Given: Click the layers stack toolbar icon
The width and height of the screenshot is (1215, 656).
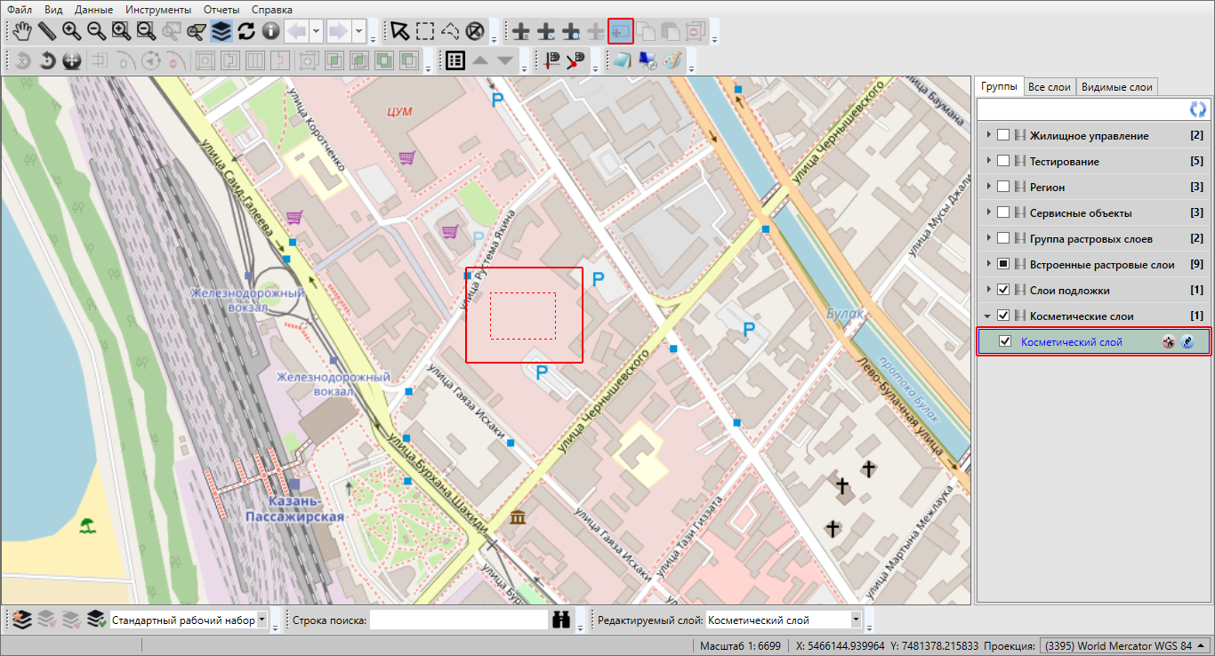Looking at the screenshot, I should pyautogui.click(x=221, y=31).
